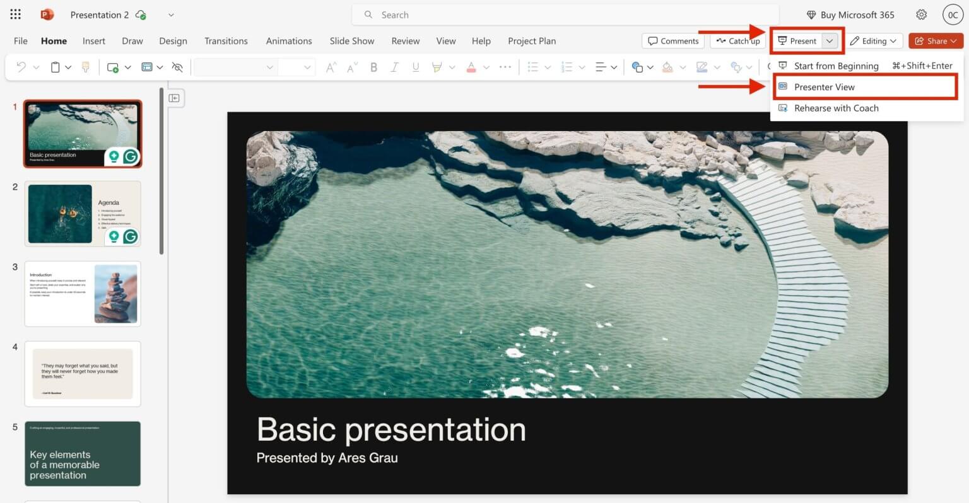This screenshot has width=969, height=503.
Task: Click the Catch up icon
Action: click(x=721, y=40)
